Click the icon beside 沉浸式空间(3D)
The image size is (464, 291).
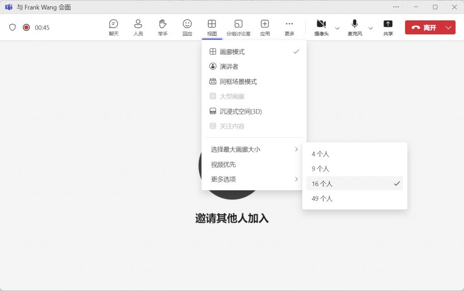pos(213,111)
